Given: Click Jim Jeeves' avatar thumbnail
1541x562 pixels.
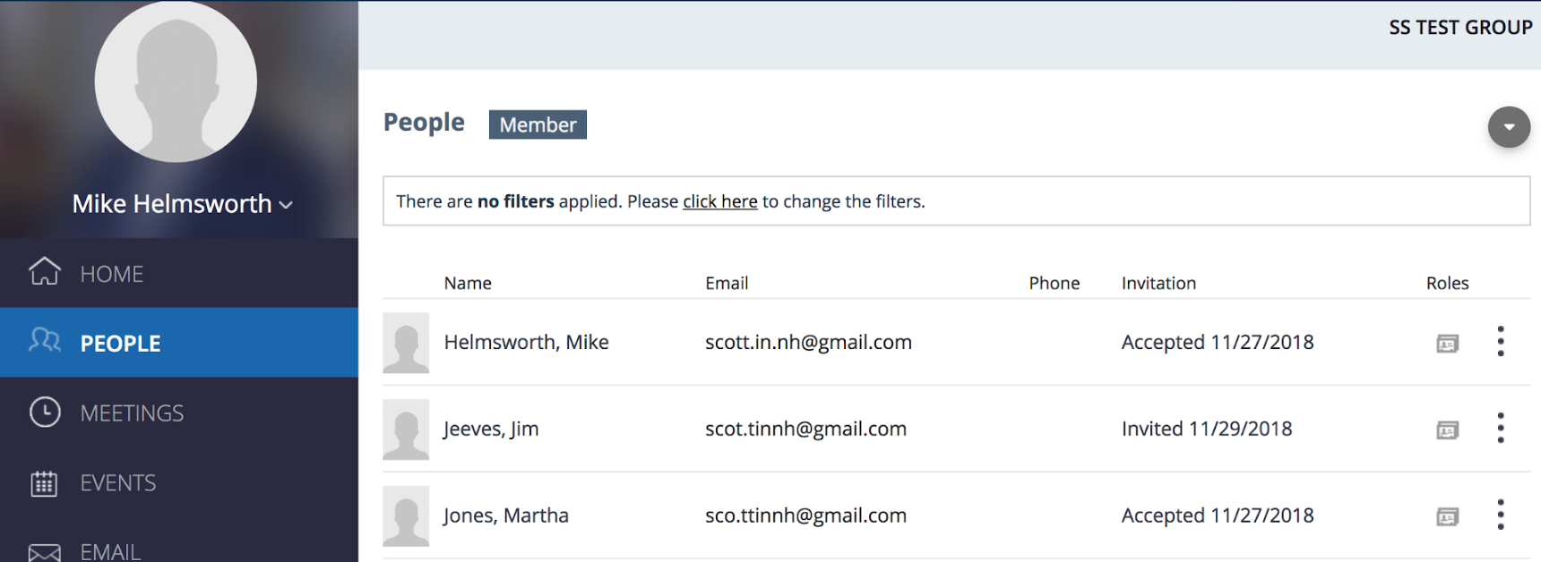Looking at the screenshot, I should [x=406, y=430].
